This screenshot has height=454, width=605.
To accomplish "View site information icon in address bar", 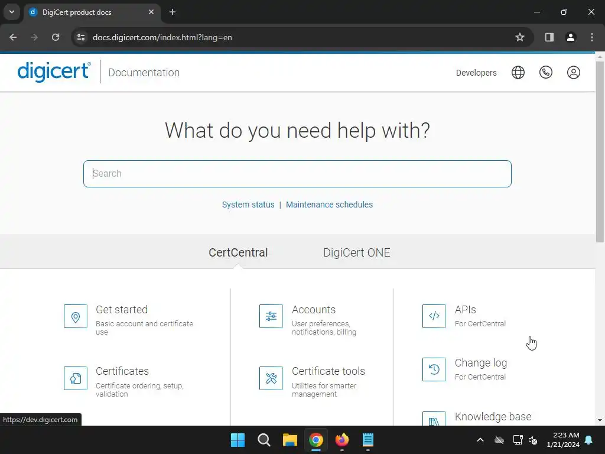I will pyautogui.click(x=81, y=37).
